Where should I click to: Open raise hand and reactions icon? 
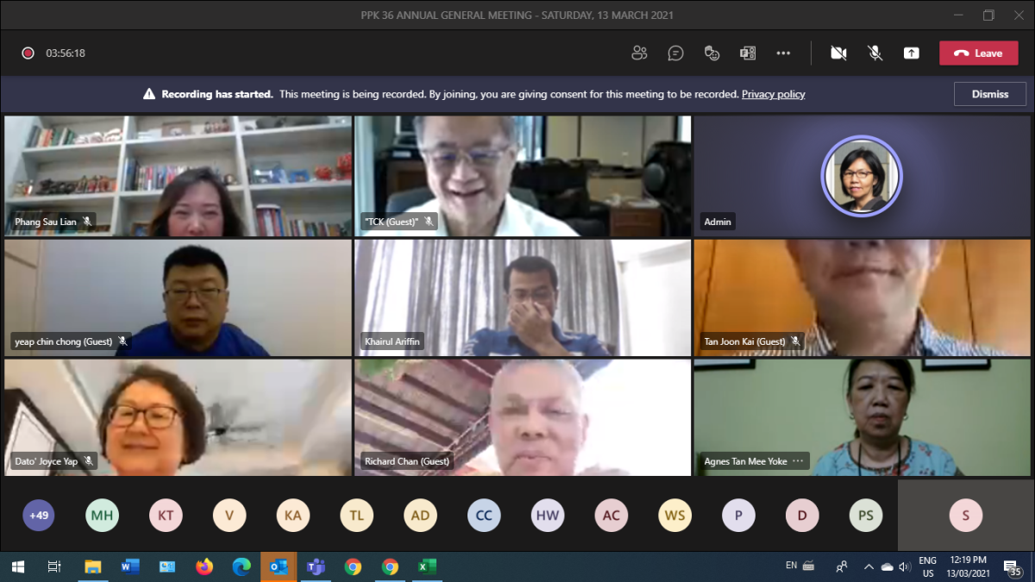[x=712, y=53]
